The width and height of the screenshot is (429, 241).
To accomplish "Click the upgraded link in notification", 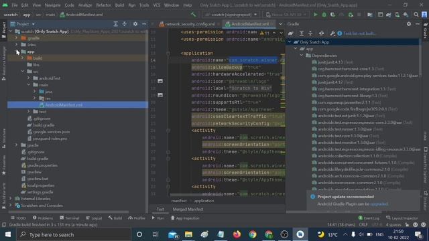I will point(379,204).
